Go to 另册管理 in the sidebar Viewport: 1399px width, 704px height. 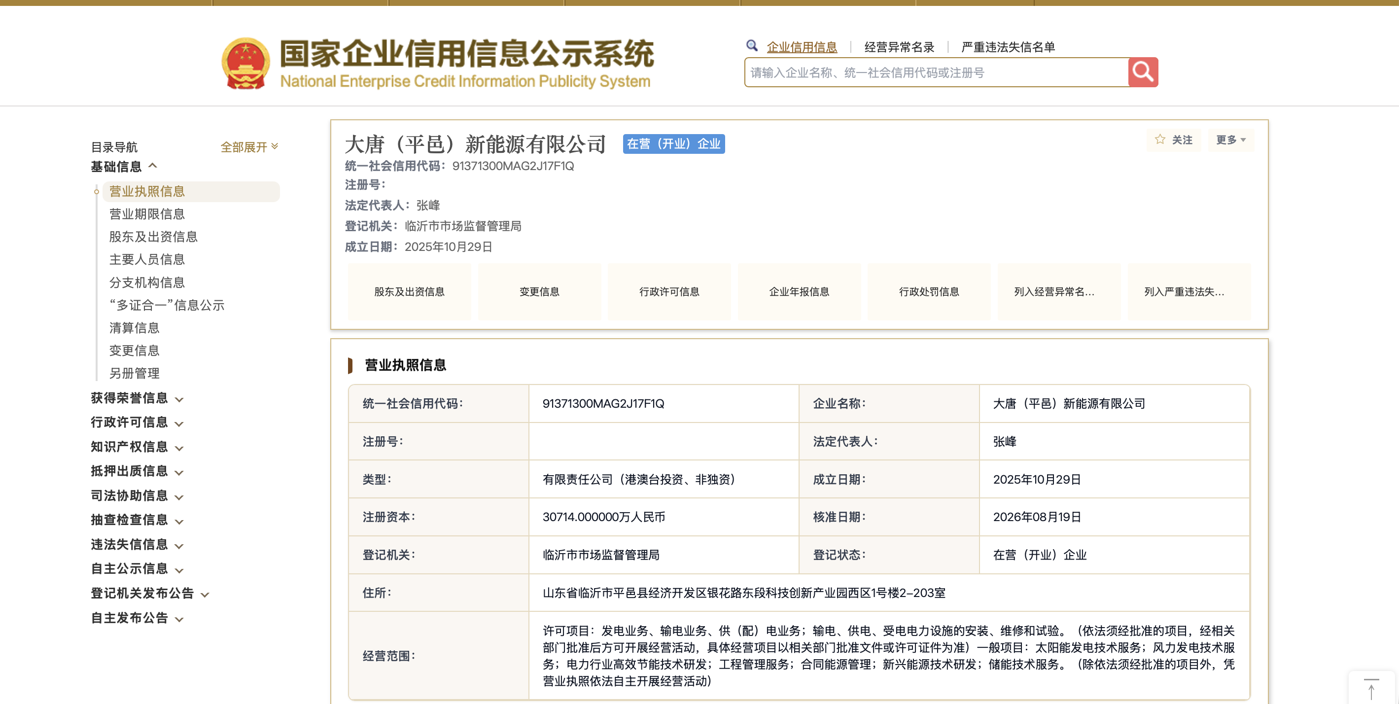134,374
